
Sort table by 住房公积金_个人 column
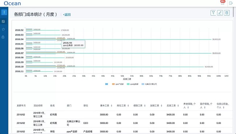click(224, 107)
